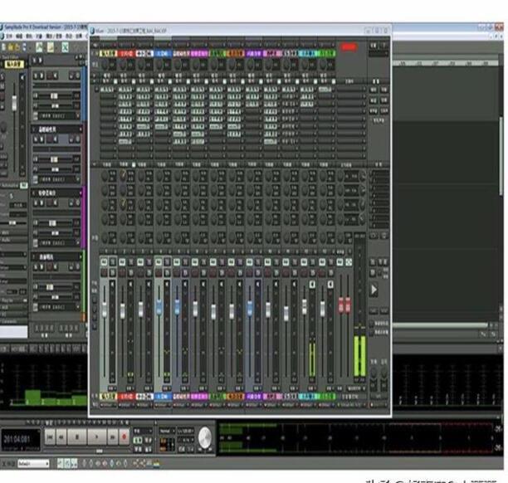Click the colored layers icon ending the bottom toolbar
The width and height of the screenshot is (508, 483).
pyautogui.click(x=157, y=464)
